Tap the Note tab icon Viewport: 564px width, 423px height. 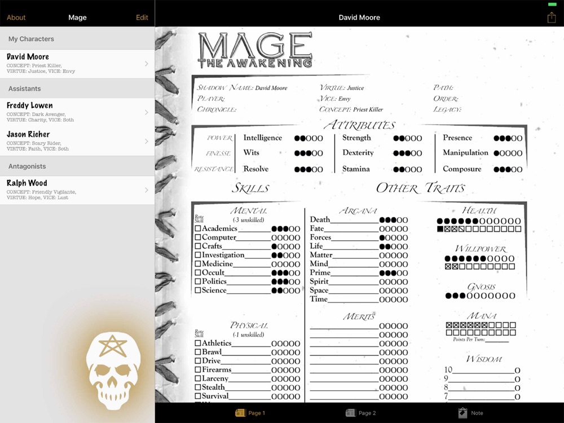pyautogui.click(x=462, y=413)
